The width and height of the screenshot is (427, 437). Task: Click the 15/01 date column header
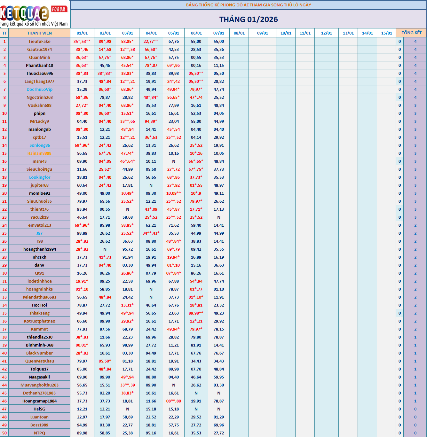coord(386,33)
